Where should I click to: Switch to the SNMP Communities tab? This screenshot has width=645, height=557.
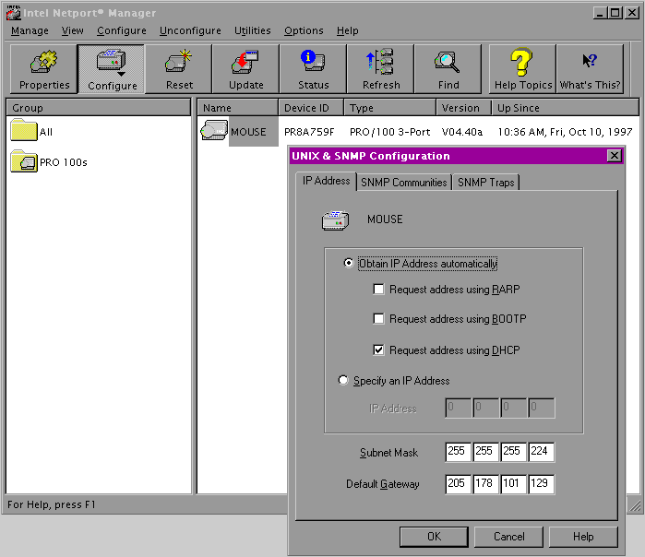tap(403, 183)
